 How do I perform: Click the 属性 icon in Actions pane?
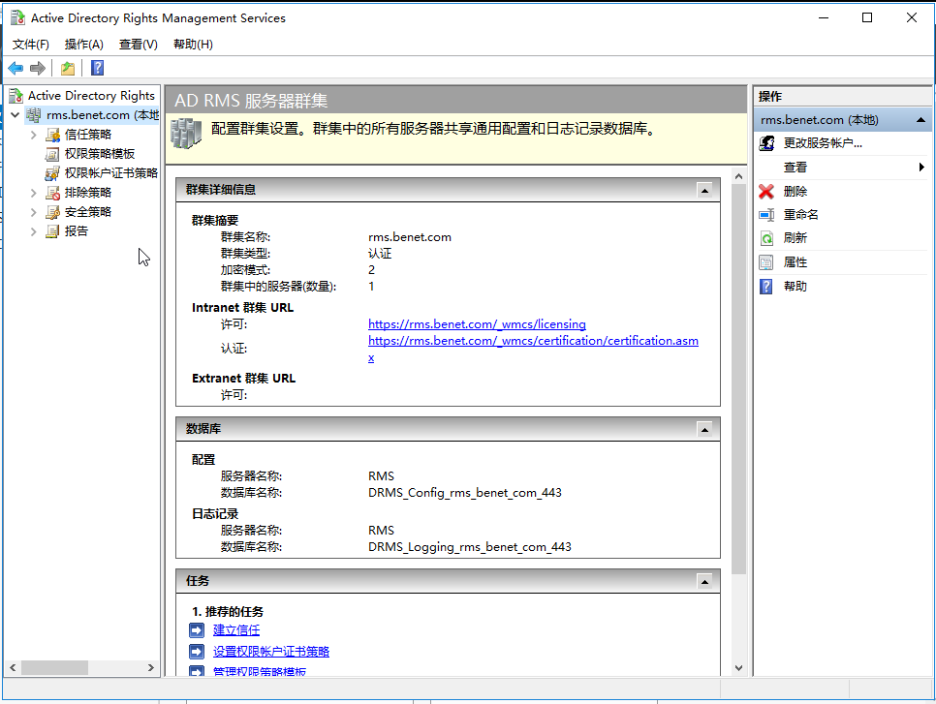click(766, 262)
